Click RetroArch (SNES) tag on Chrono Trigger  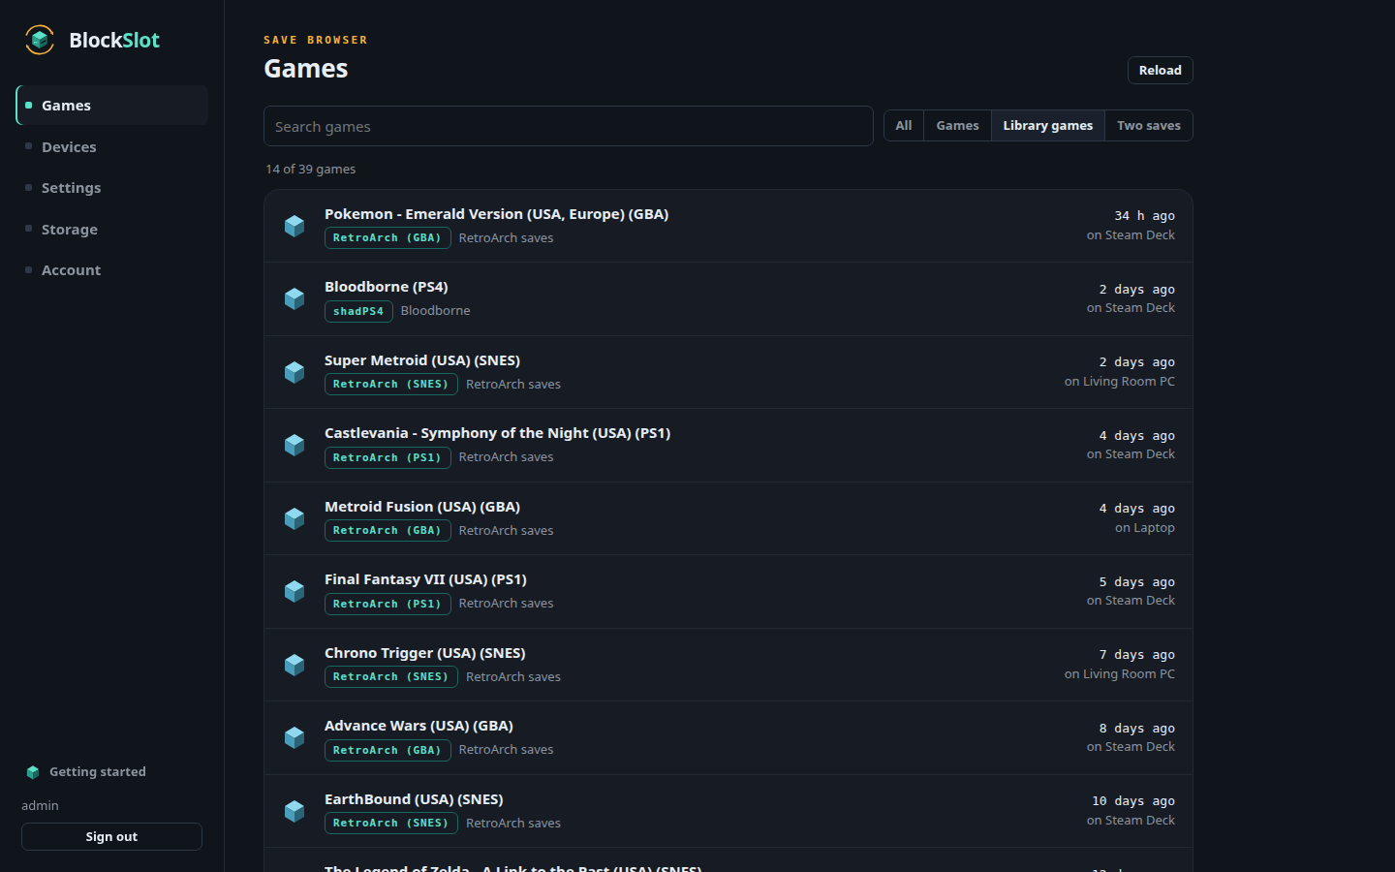[x=391, y=677]
